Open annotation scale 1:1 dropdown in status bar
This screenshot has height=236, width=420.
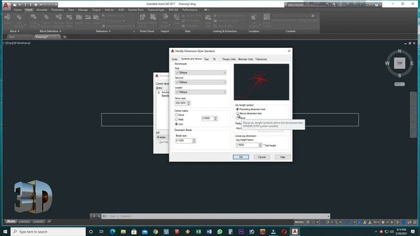[376, 222]
